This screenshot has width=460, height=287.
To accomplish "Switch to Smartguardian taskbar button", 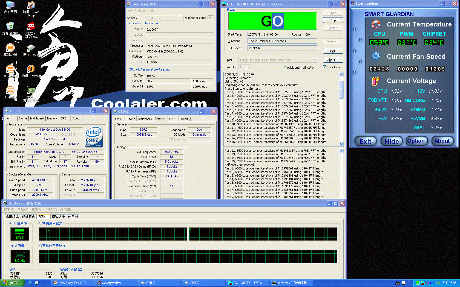I will pos(116,283).
